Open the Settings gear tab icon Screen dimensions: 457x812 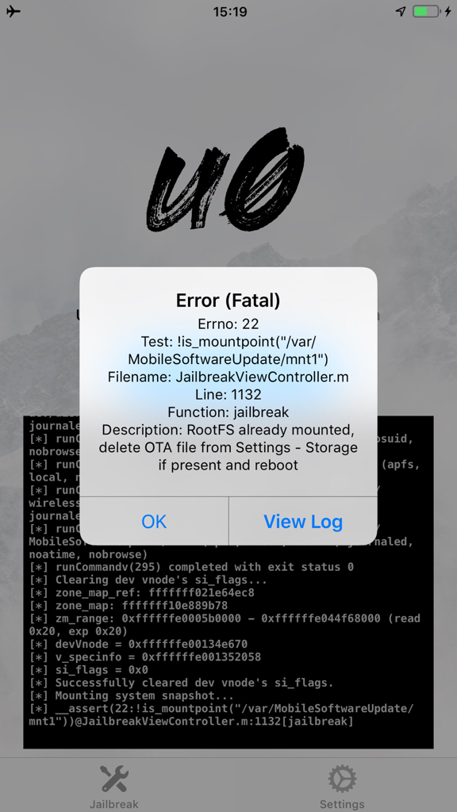[x=342, y=779]
